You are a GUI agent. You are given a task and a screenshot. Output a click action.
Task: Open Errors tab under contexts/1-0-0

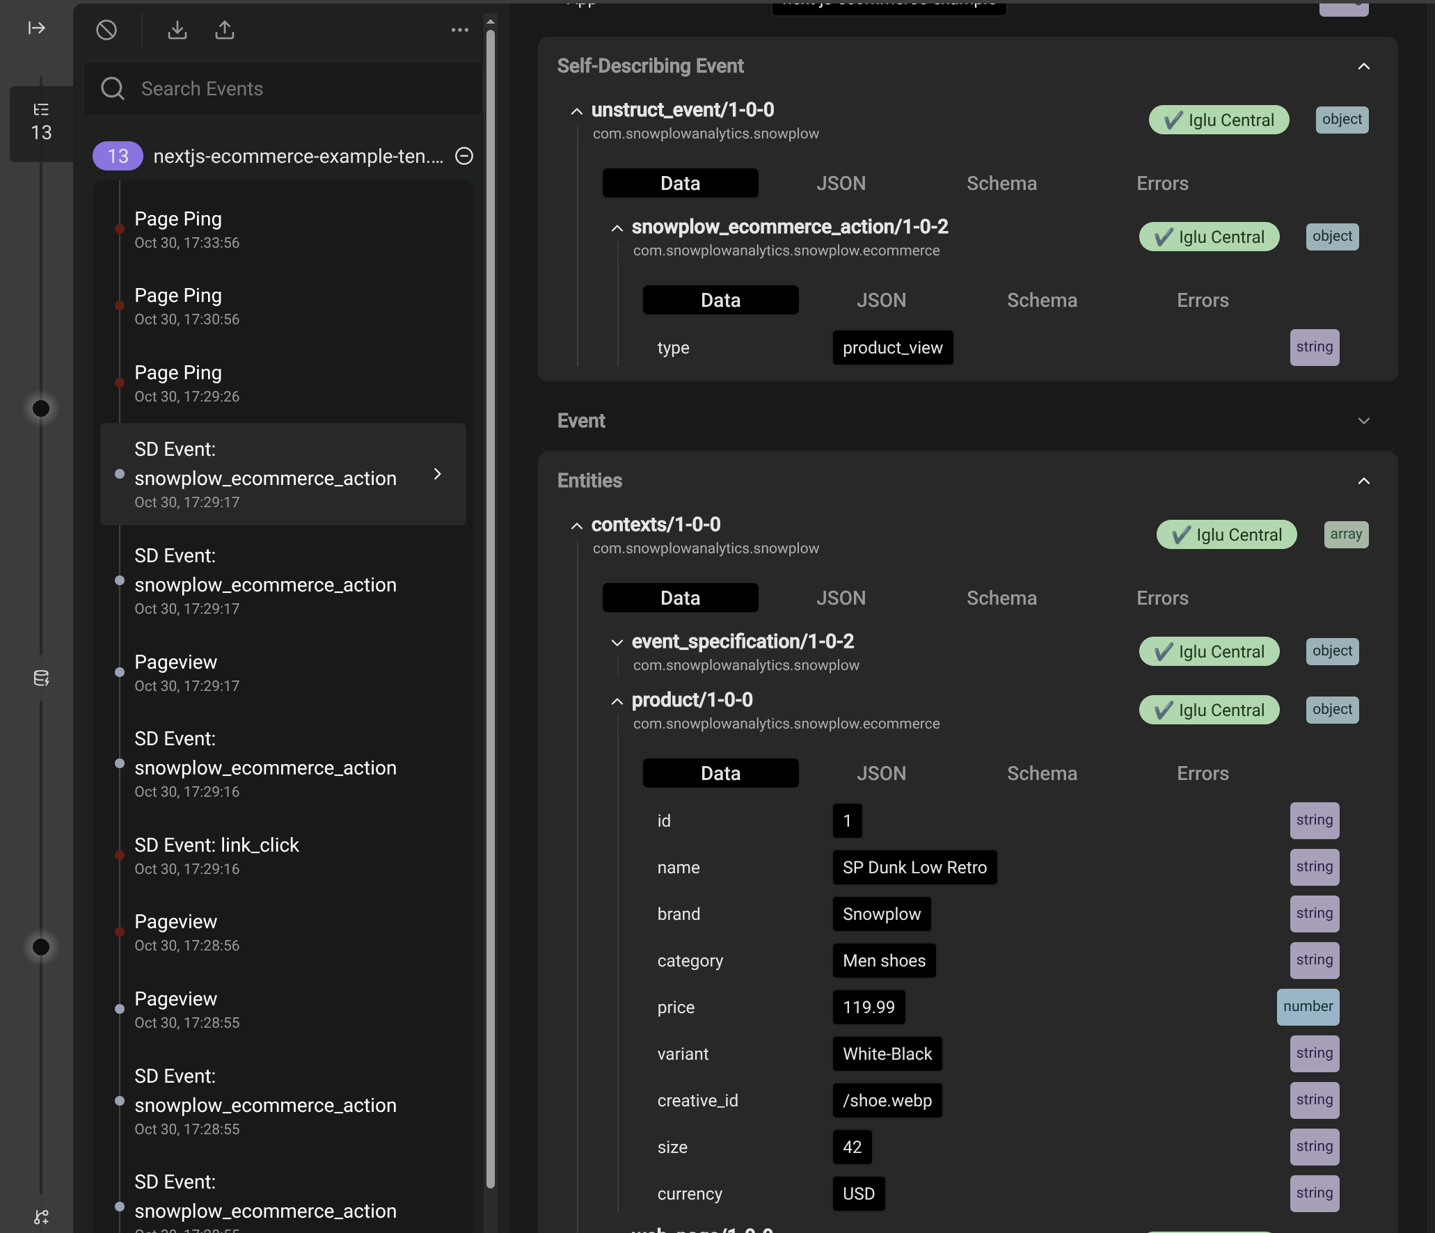click(1162, 598)
